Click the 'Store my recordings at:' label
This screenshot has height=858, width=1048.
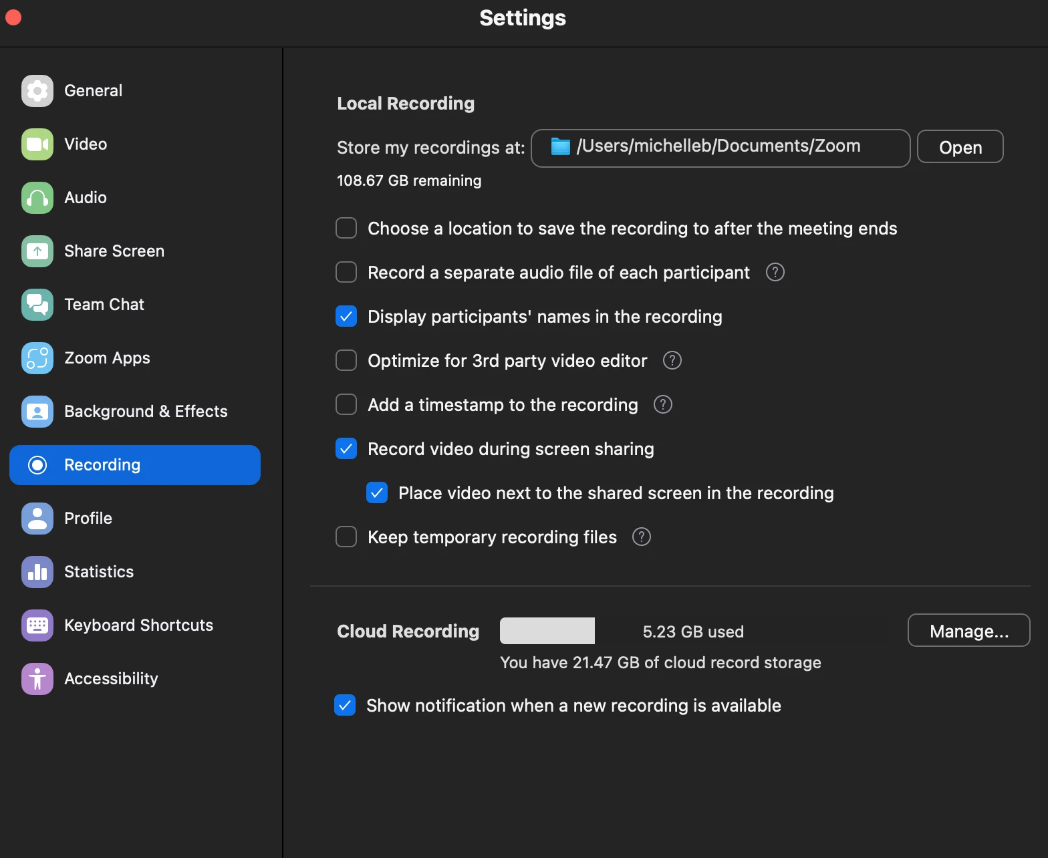tap(431, 148)
